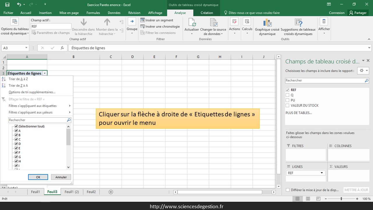Add a new sheet with plus icon
373x210 pixels.
111,192
